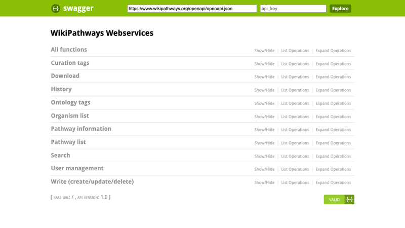List Operations for Pathway list
Image resolution: width=405 pixels, height=228 pixels.
[295, 143]
